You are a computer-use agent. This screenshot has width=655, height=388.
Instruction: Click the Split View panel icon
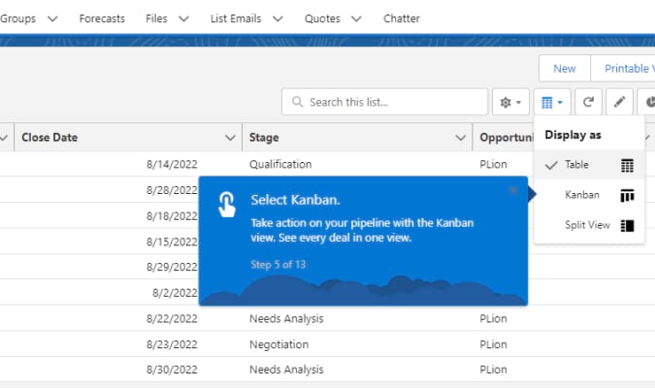627,226
